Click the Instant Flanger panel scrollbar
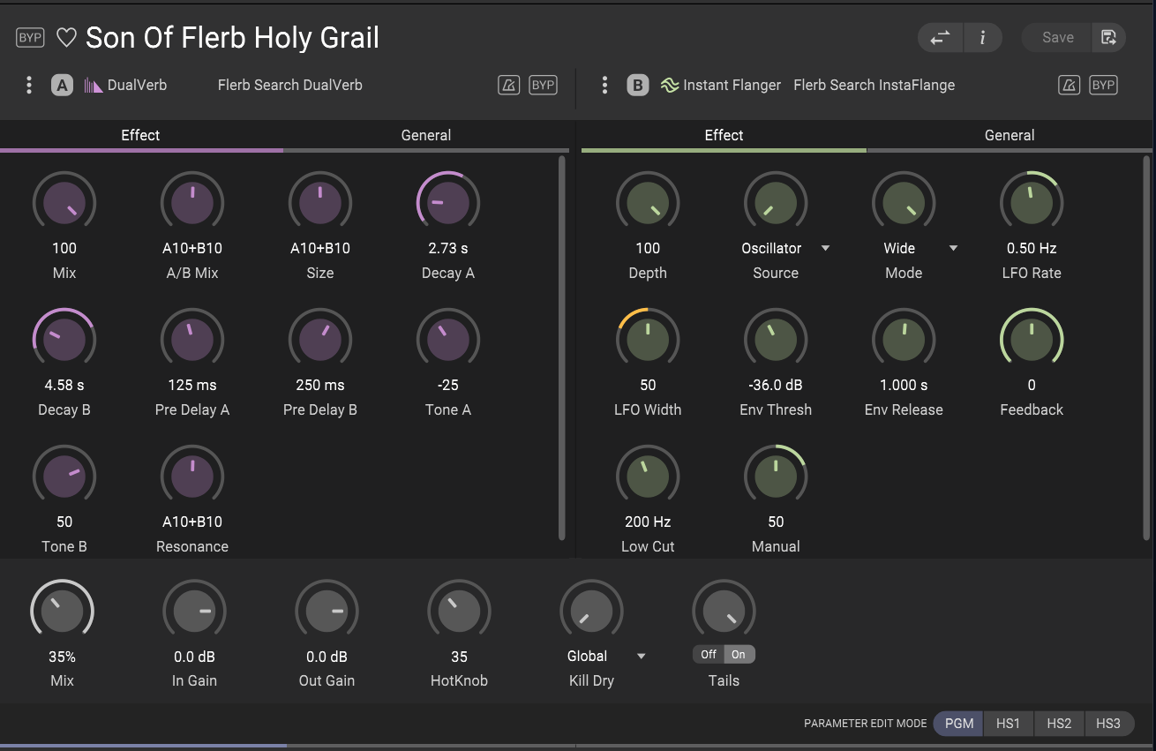The height and width of the screenshot is (751, 1156). [x=1146, y=347]
